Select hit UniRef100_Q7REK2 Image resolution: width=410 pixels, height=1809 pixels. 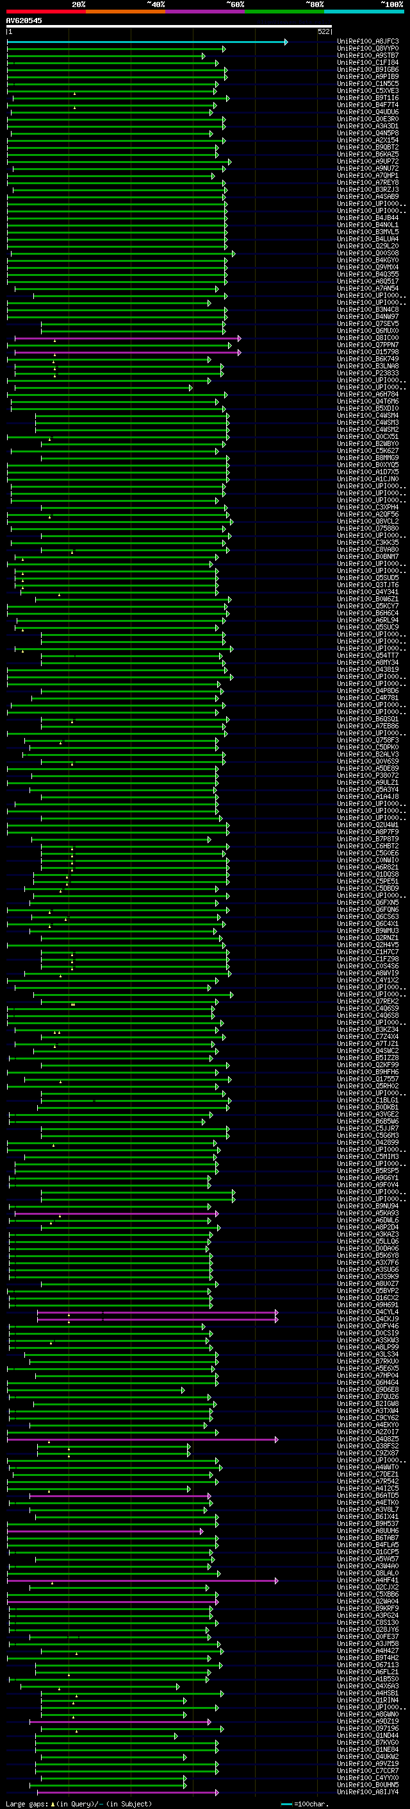[x=368, y=1002]
